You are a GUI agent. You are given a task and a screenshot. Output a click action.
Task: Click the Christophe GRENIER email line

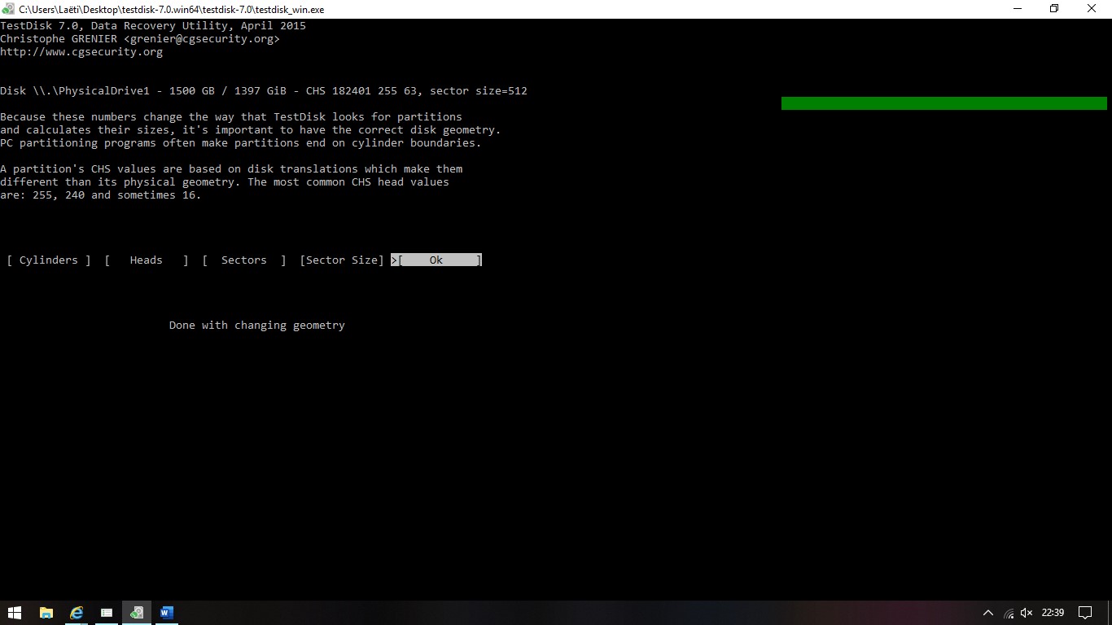(140, 39)
